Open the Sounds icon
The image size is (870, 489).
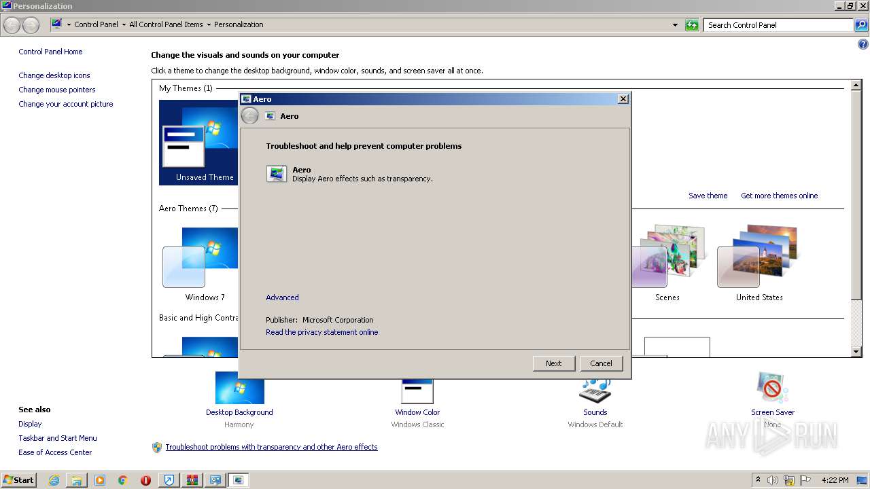[595, 390]
